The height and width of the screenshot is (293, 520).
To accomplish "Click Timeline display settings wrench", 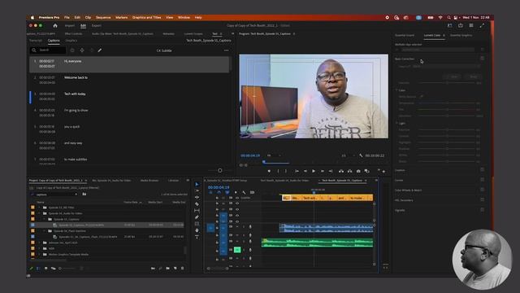I will pos(244,192).
